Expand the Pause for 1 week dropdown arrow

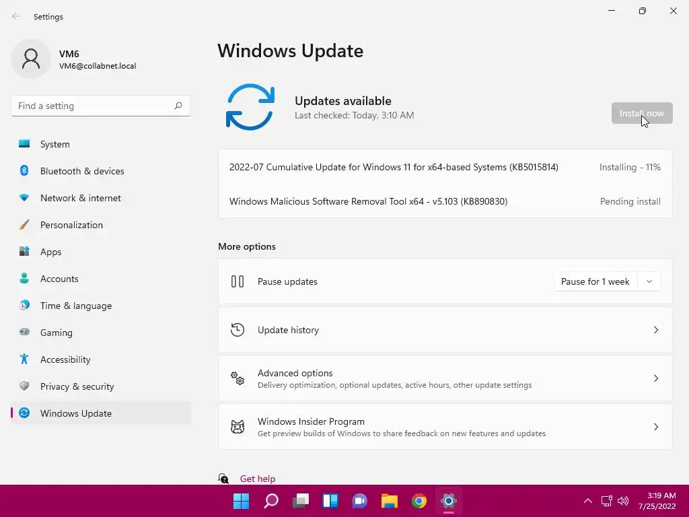(x=649, y=281)
